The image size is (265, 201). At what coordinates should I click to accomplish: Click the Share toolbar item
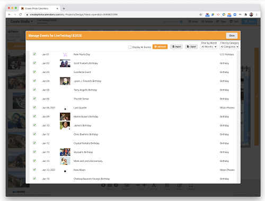pos(221,22)
